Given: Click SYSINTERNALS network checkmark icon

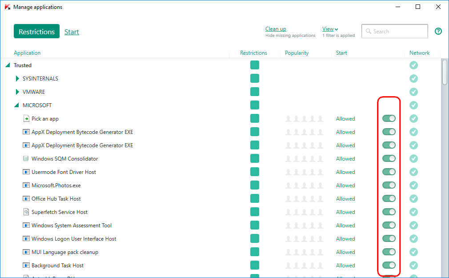Looking at the screenshot, I should pos(413,79).
